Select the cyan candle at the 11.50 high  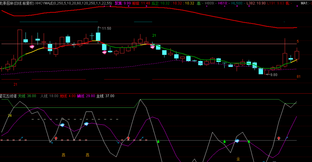pyautogui.click(x=98, y=37)
